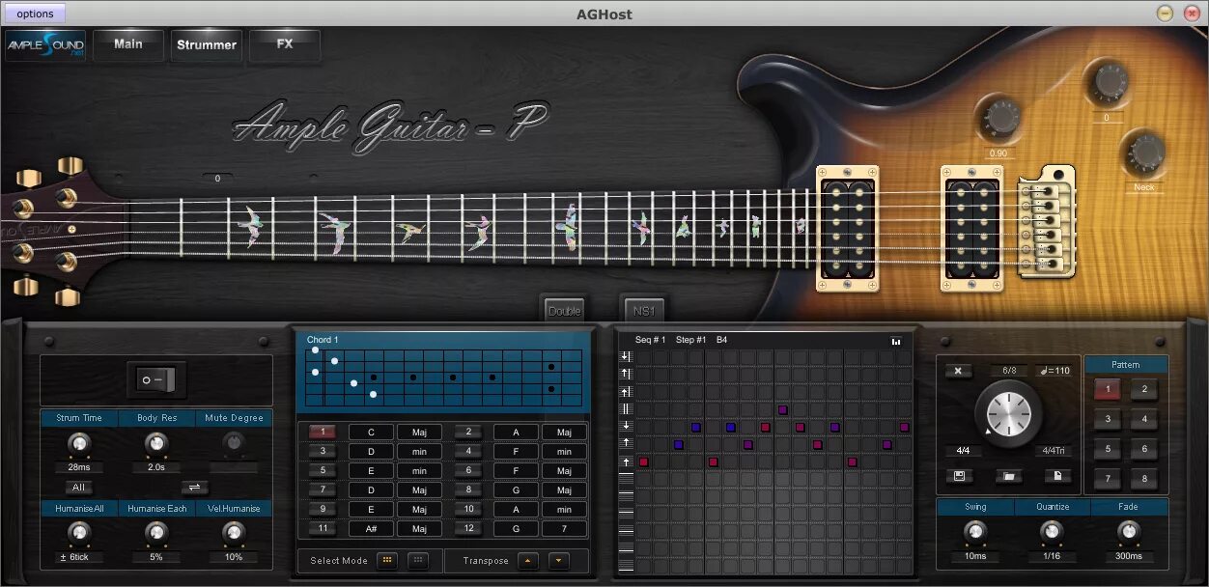Open the root note C dropdown for chord 1
This screenshot has height=587, width=1209.
coord(371,433)
